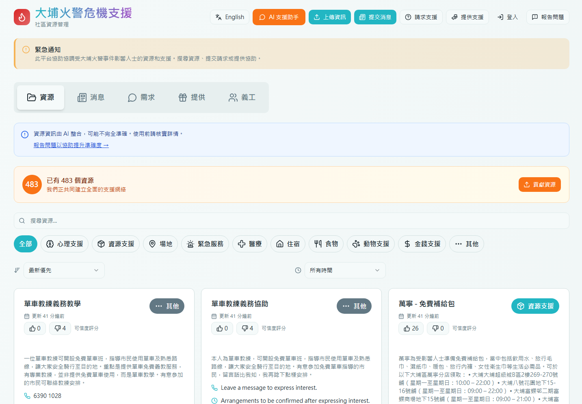Select the 動物支援 filter chip
Image resolution: width=582 pixels, height=404 pixels.
coord(370,244)
